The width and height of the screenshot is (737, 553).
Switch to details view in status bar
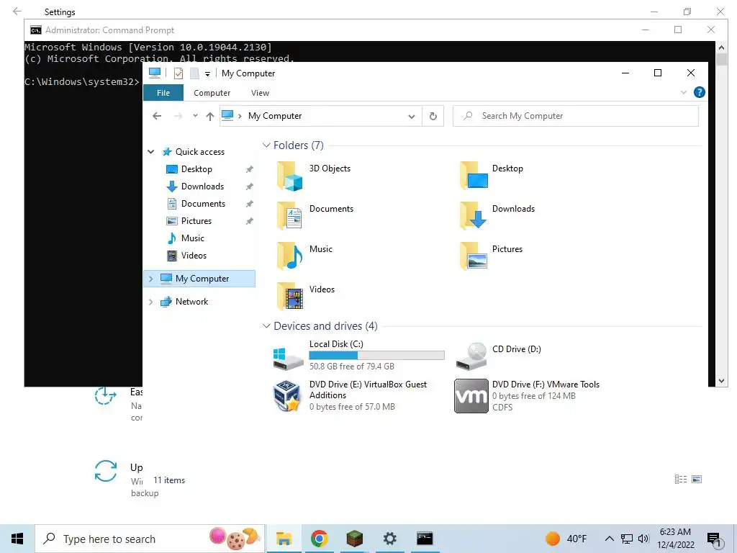(681, 479)
